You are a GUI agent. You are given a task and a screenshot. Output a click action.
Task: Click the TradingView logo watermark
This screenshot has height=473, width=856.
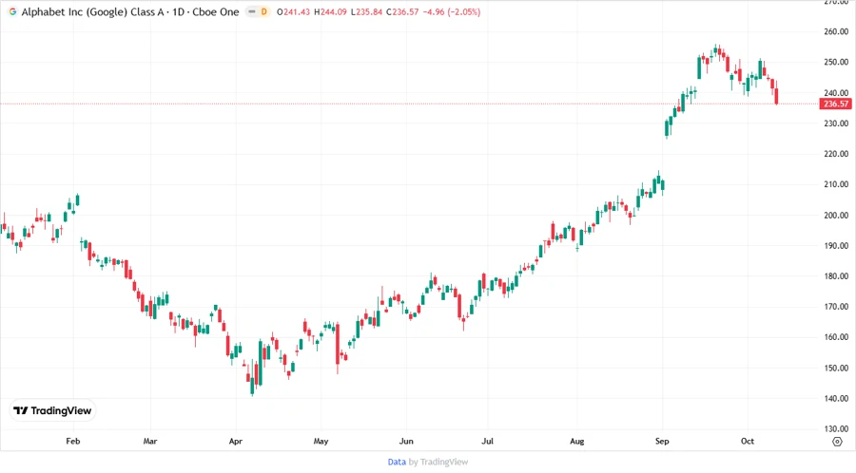click(52, 410)
